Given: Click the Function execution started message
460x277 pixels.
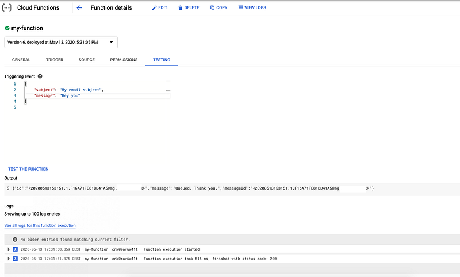Looking at the screenshot, I should 171,249.
